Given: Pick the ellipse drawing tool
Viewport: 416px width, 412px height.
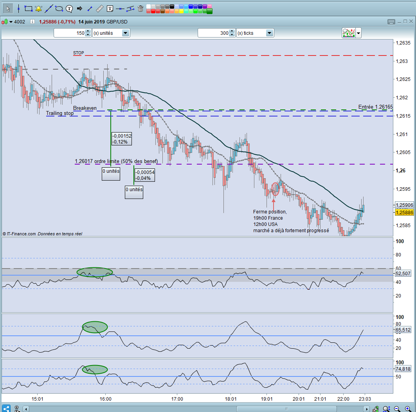Looking at the screenshot, I should pyautogui.click(x=59, y=9).
